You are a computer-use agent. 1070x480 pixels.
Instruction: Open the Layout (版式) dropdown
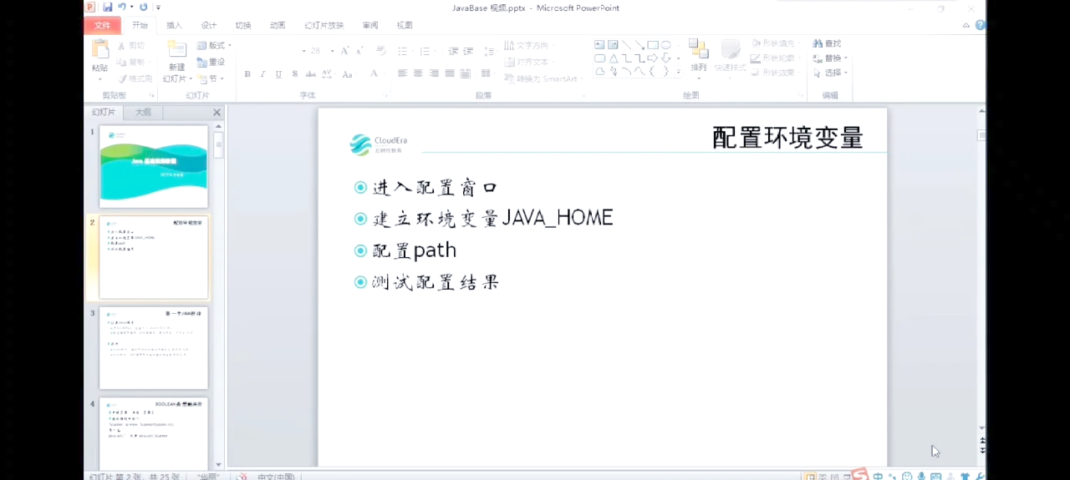click(215, 45)
